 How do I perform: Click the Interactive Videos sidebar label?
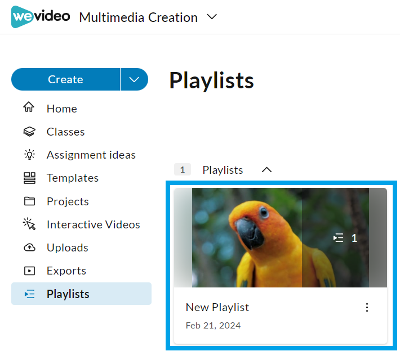pyautogui.click(x=93, y=224)
